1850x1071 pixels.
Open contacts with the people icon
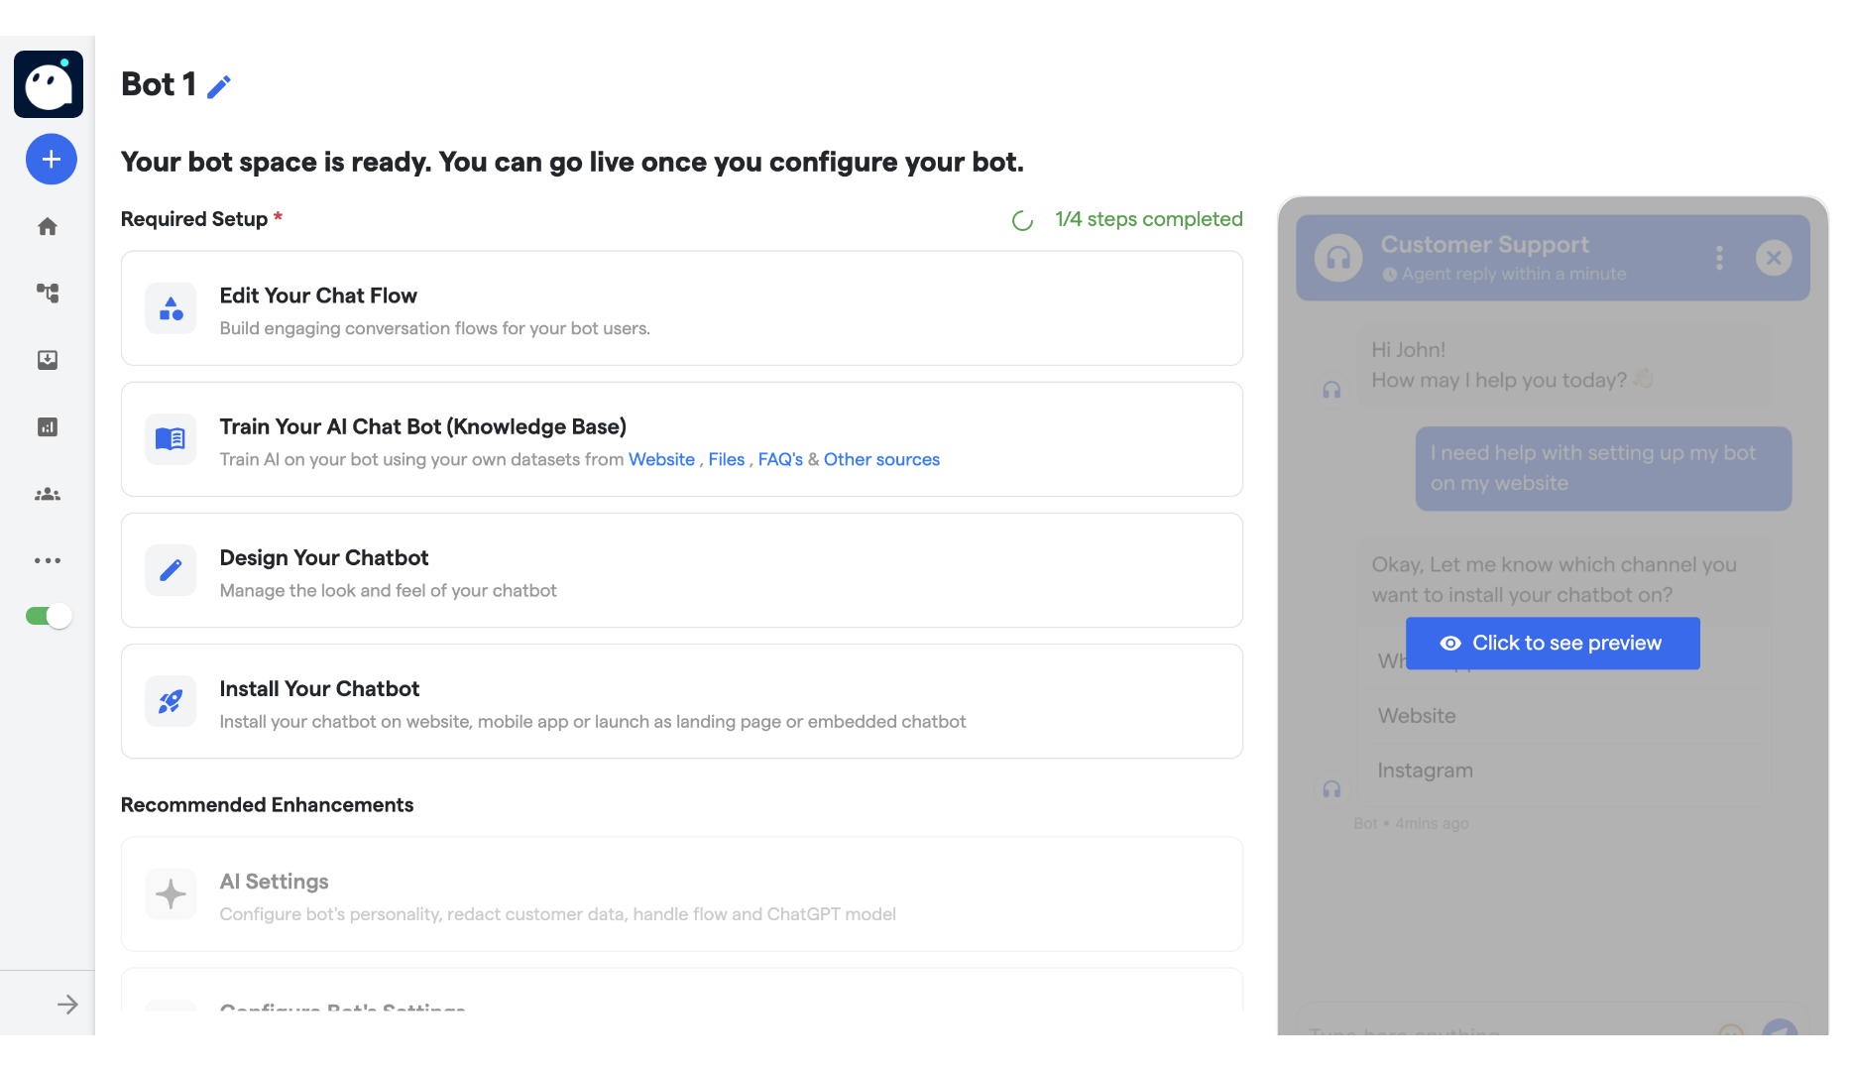47,493
